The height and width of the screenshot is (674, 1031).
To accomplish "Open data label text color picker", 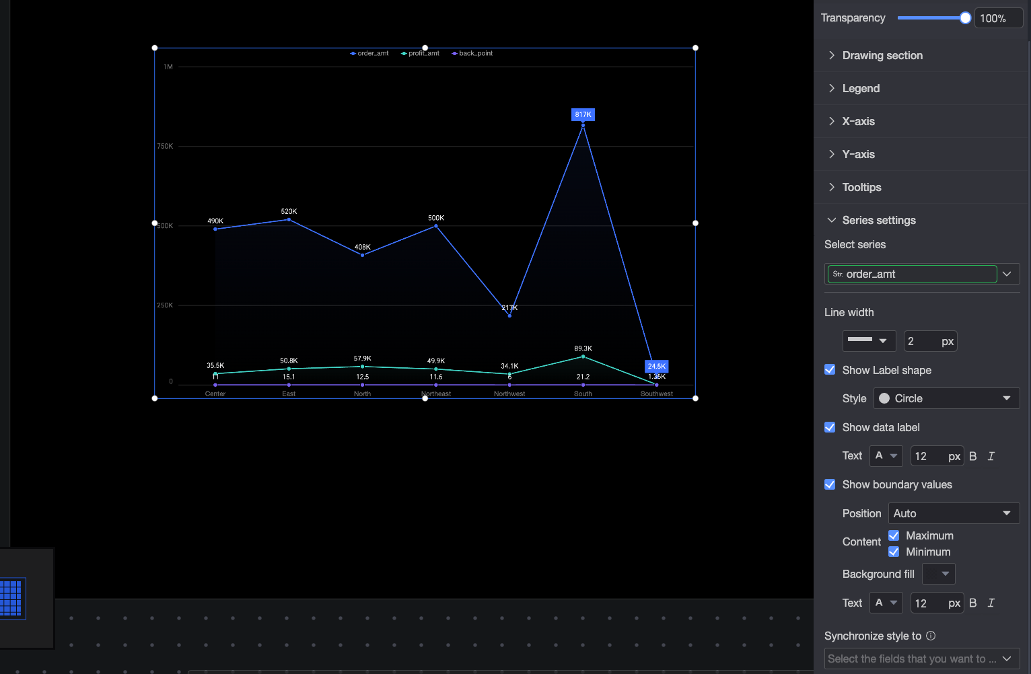I will tap(886, 456).
